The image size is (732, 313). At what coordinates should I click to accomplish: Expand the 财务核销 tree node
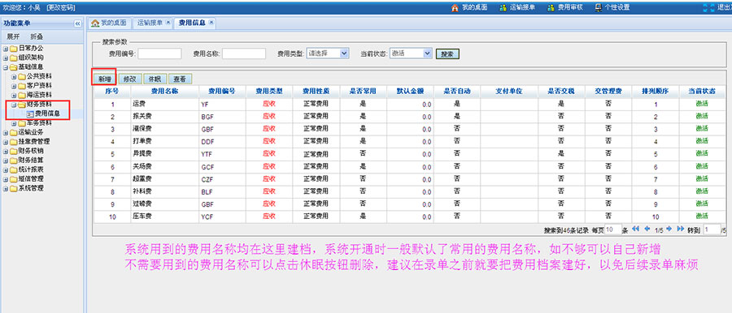(6, 151)
